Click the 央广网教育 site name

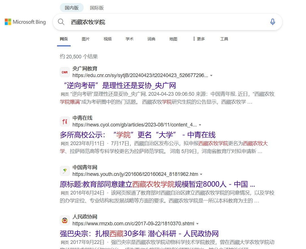point(85,69)
